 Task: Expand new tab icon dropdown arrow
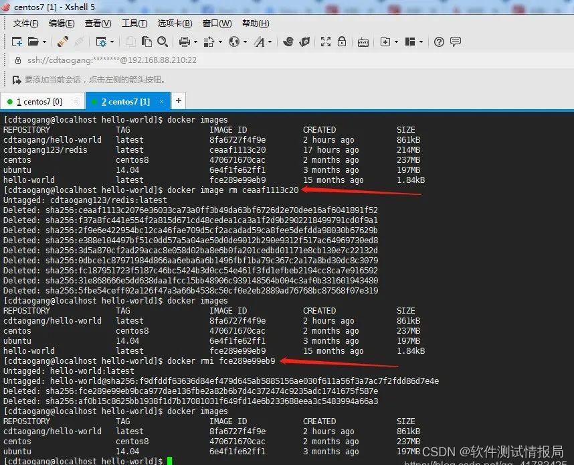point(396,42)
